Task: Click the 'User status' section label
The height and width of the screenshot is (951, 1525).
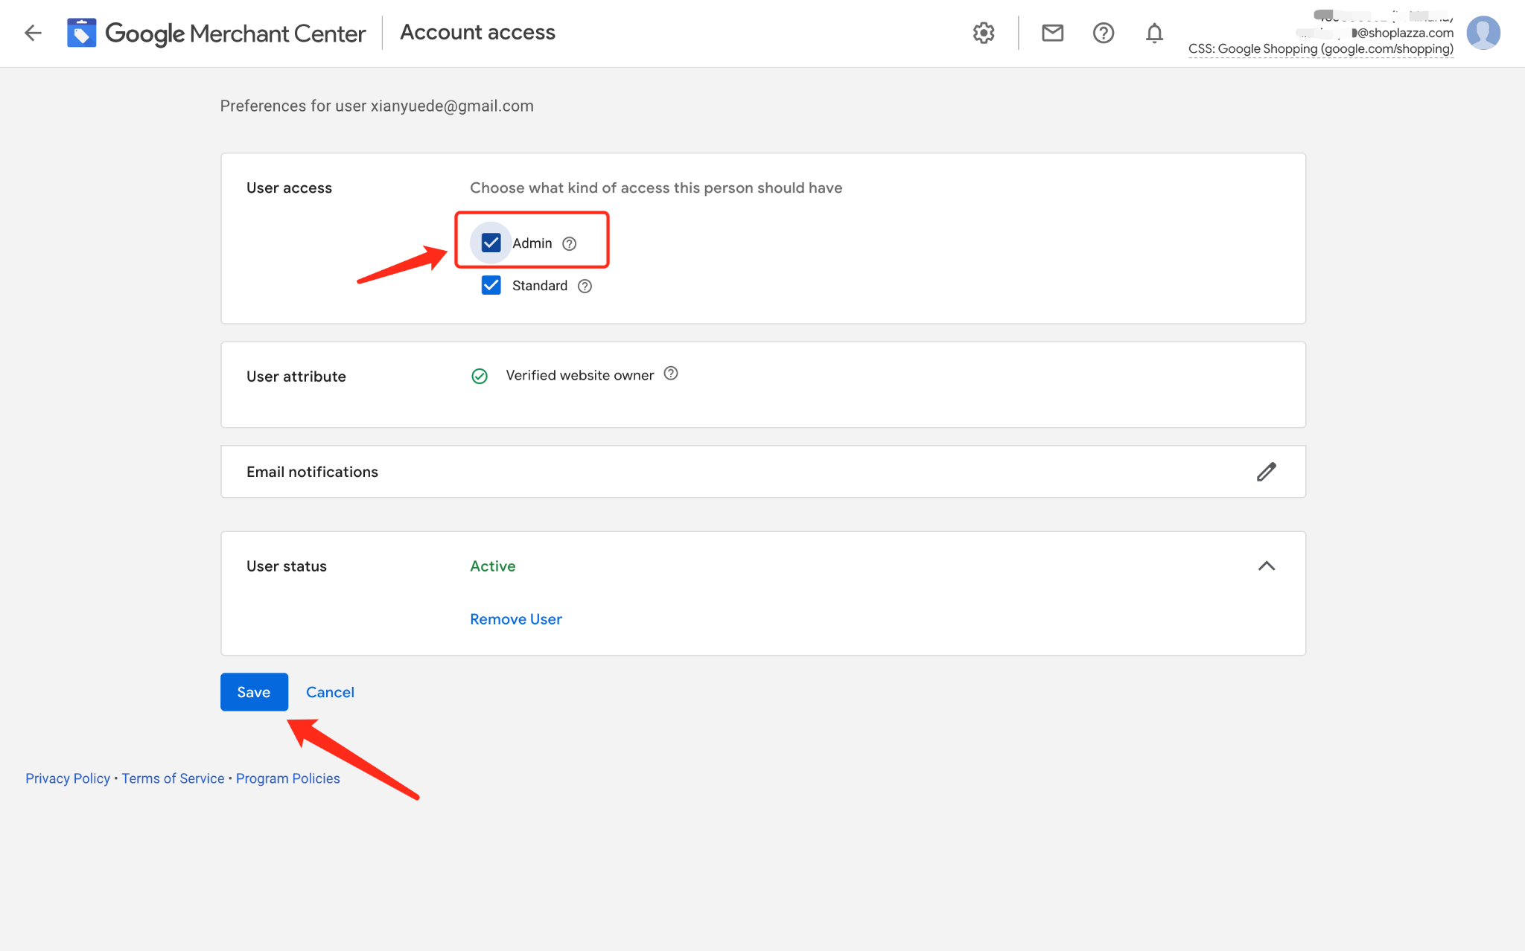Action: coord(287,566)
